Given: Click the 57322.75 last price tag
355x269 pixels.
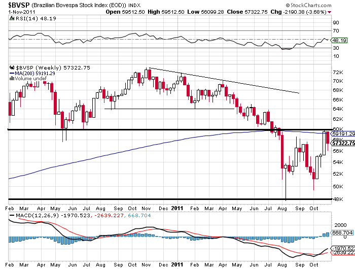Looking at the screenshot, I should point(343,143).
